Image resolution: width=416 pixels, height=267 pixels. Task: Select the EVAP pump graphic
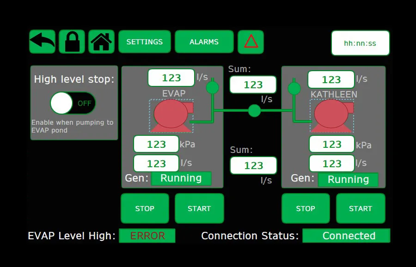(x=171, y=115)
